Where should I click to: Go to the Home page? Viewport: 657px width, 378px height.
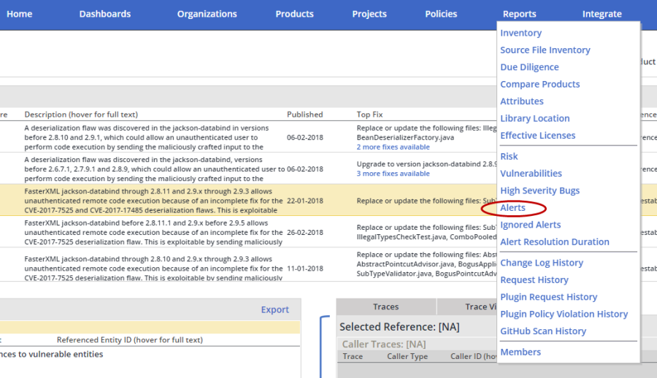[20, 14]
